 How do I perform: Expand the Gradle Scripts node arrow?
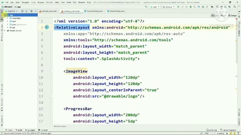pos(5,31)
